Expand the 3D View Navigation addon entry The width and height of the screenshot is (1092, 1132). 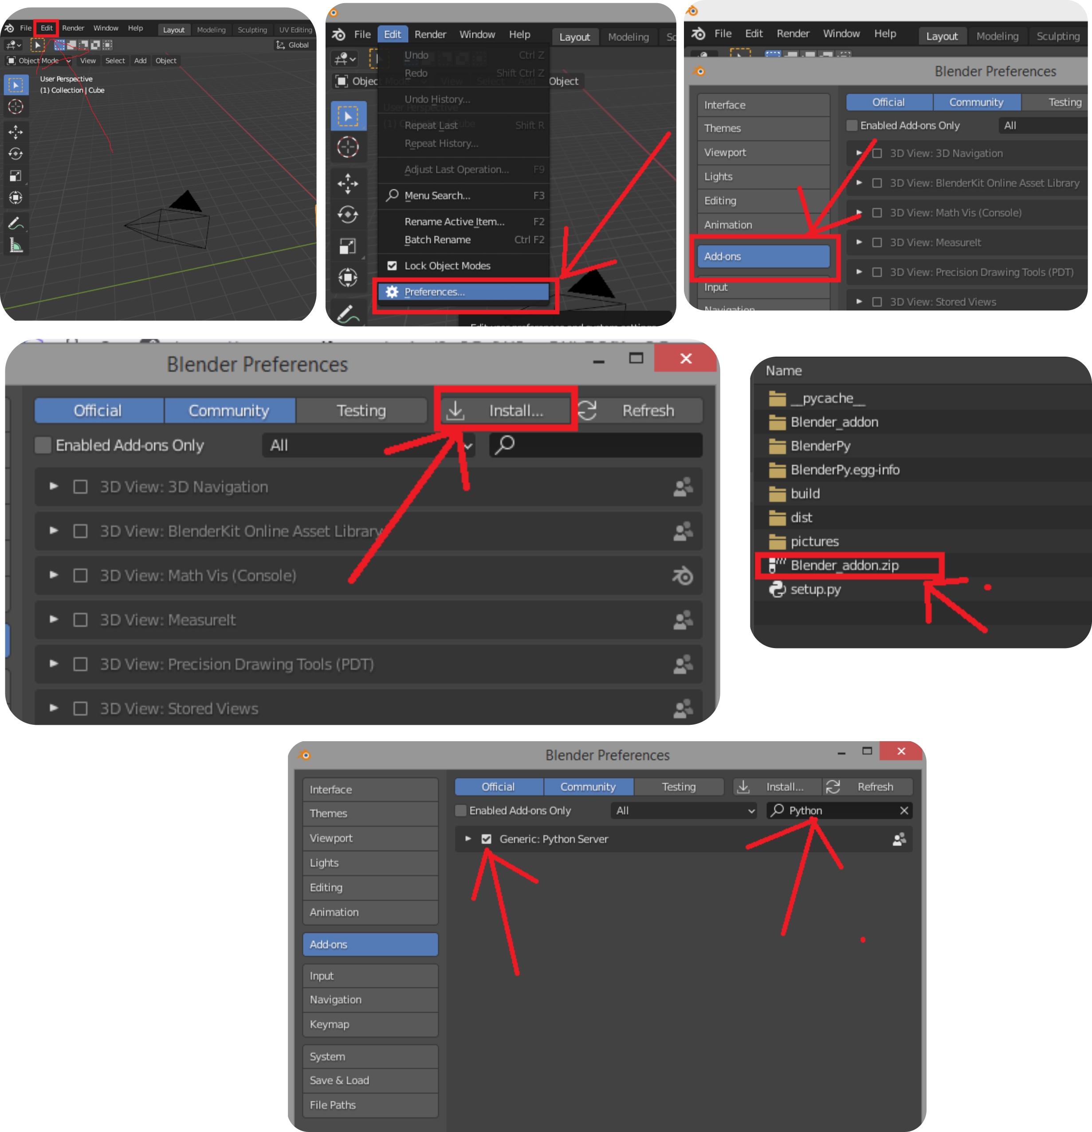50,486
